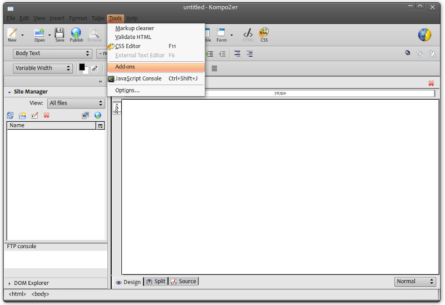Click the vertical ruler px marker

pyautogui.click(x=117, y=109)
